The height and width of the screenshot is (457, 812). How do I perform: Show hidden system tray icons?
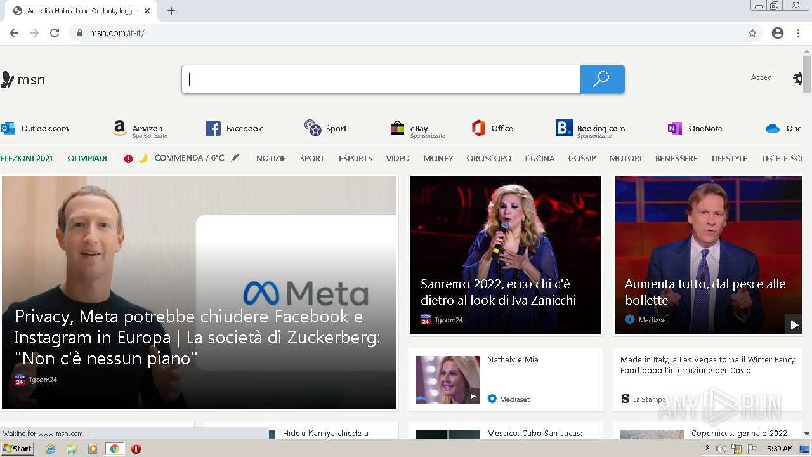(x=707, y=449)
